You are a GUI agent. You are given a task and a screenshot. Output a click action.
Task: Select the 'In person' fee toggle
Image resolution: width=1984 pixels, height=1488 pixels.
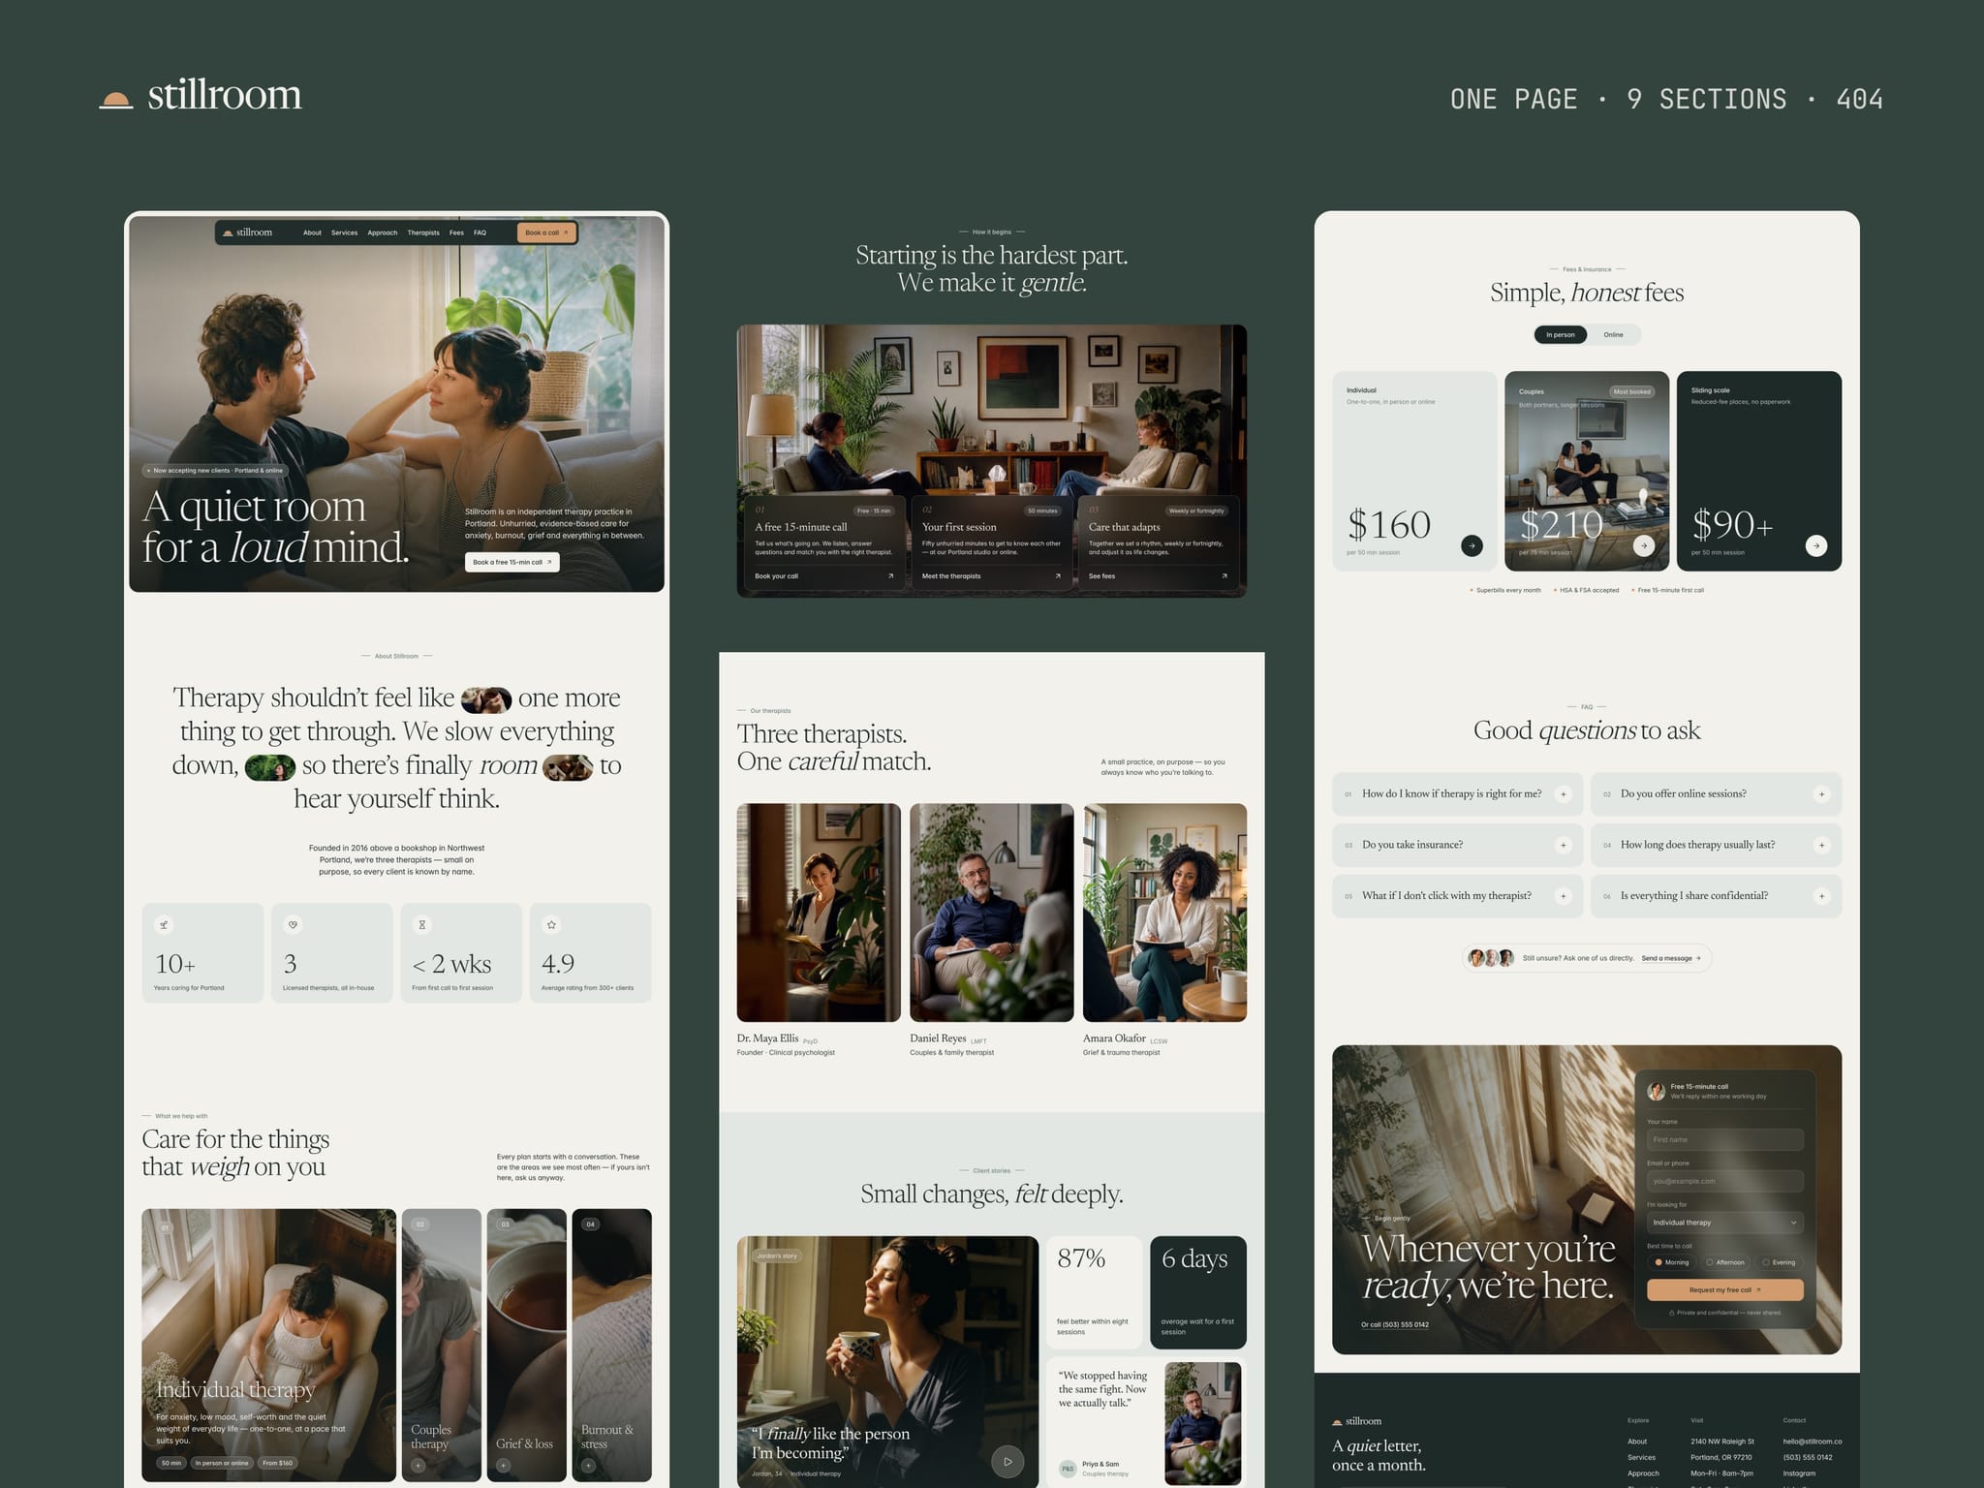point(1561,335)
